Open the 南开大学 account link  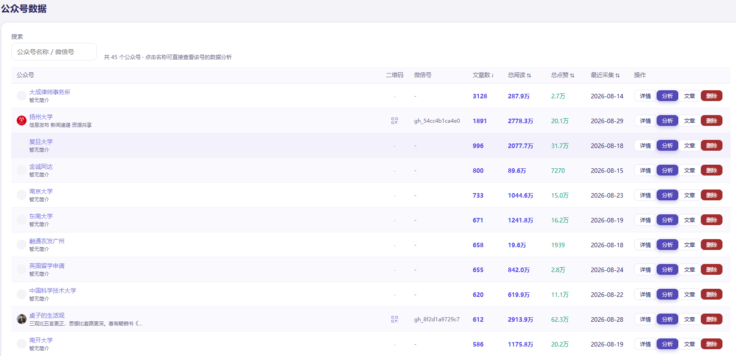pos(41,340)
